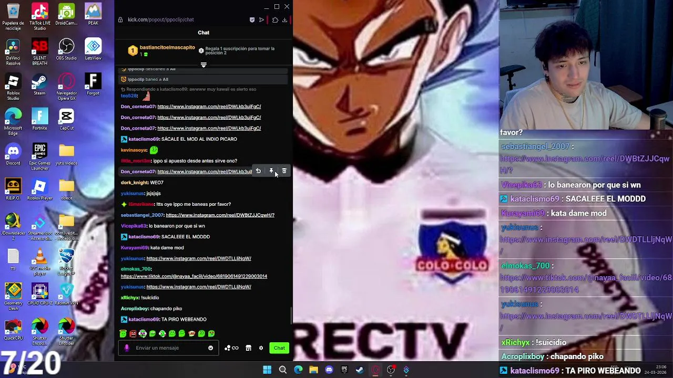Insert the last quick emote with heart eyes
The image size is (673, 378).
(x=211, y=333)
